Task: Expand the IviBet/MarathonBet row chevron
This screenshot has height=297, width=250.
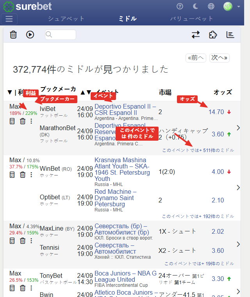Action: [x=238, y=128]
